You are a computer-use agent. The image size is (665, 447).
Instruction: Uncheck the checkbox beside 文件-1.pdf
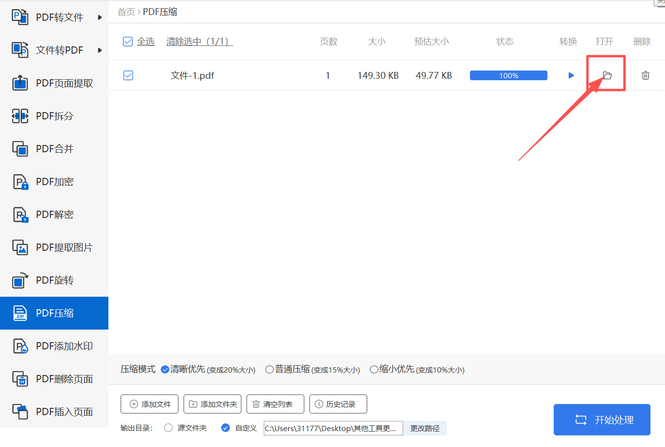(128, 75)
